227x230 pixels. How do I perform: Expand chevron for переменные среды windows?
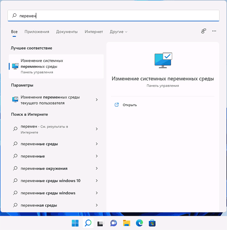[97, 193]
